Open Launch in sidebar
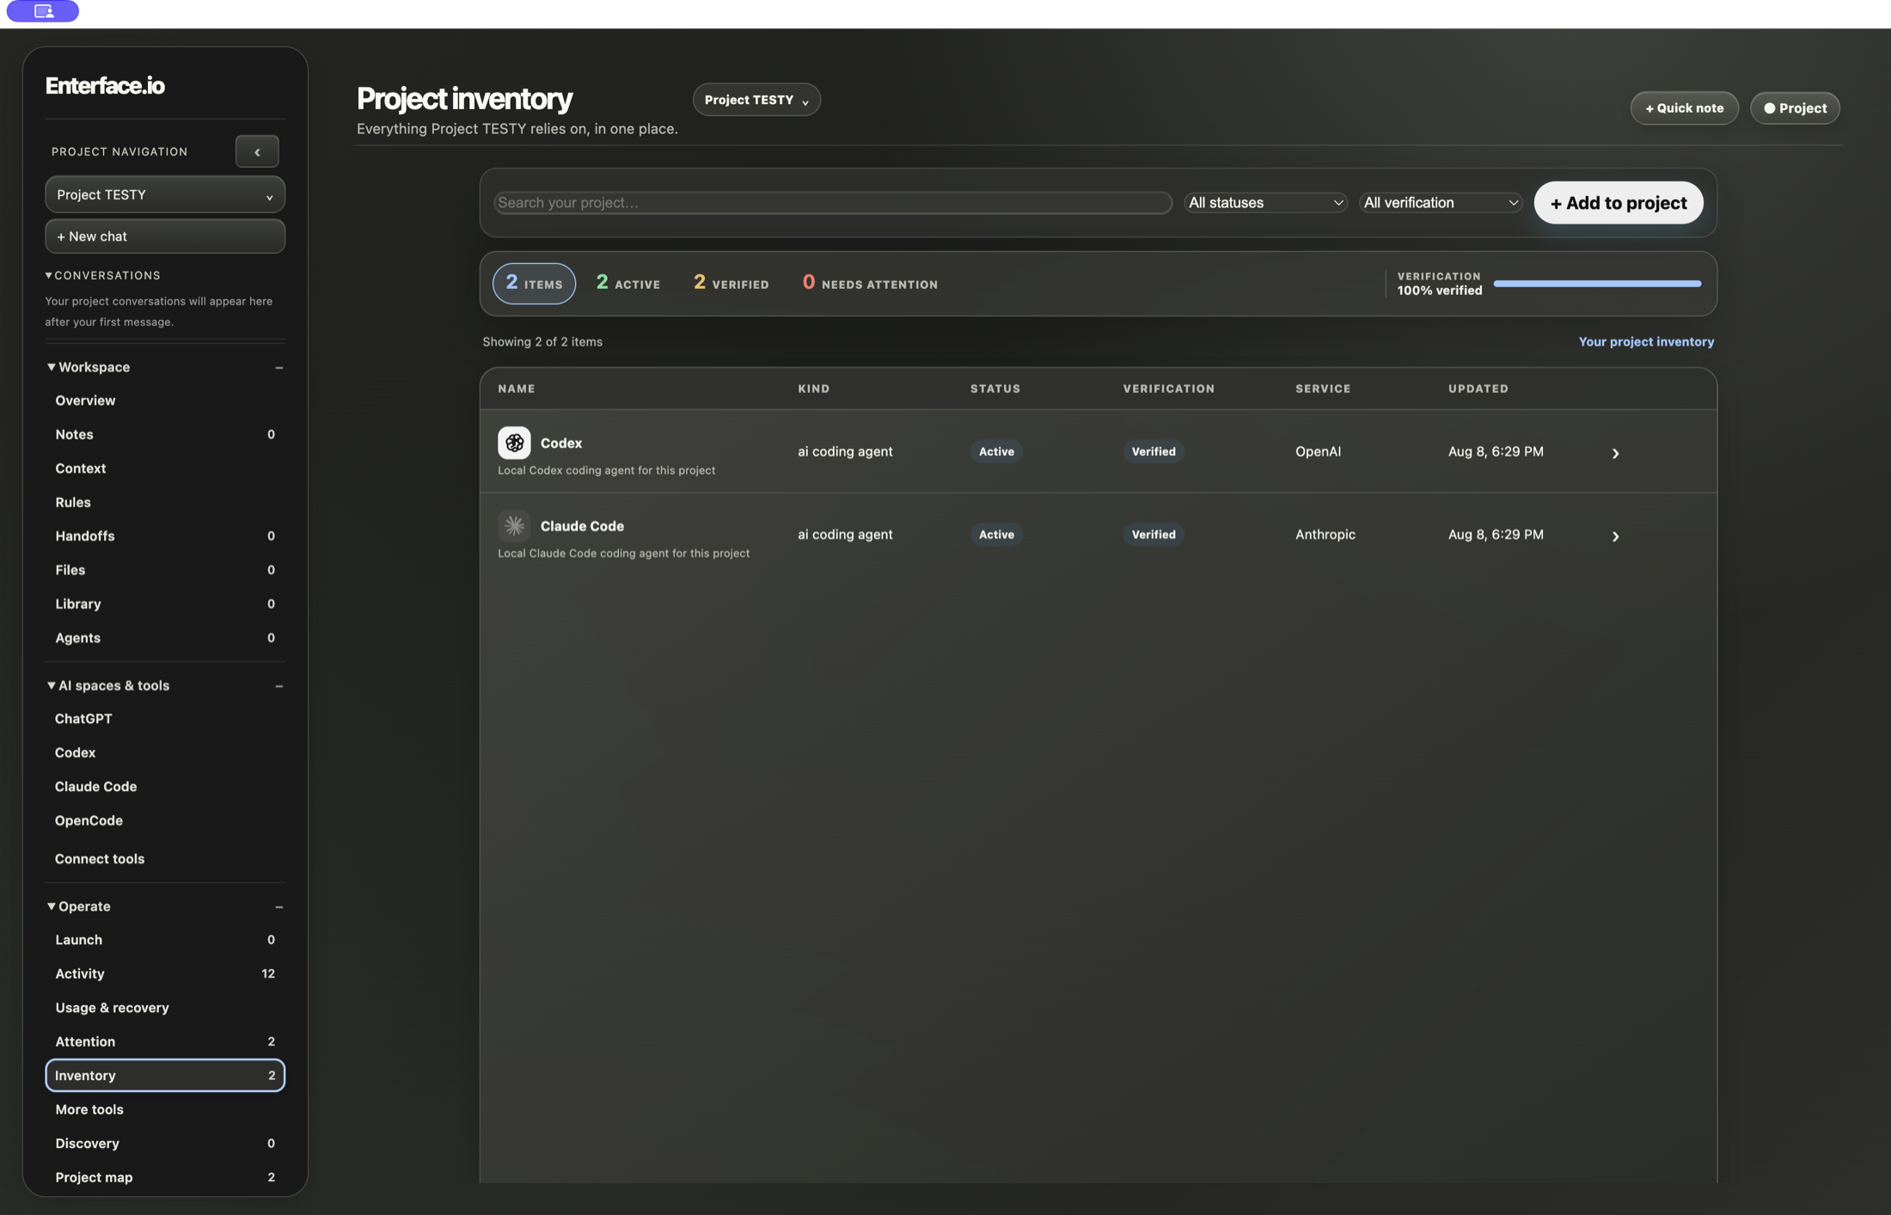 pos(165,940)
